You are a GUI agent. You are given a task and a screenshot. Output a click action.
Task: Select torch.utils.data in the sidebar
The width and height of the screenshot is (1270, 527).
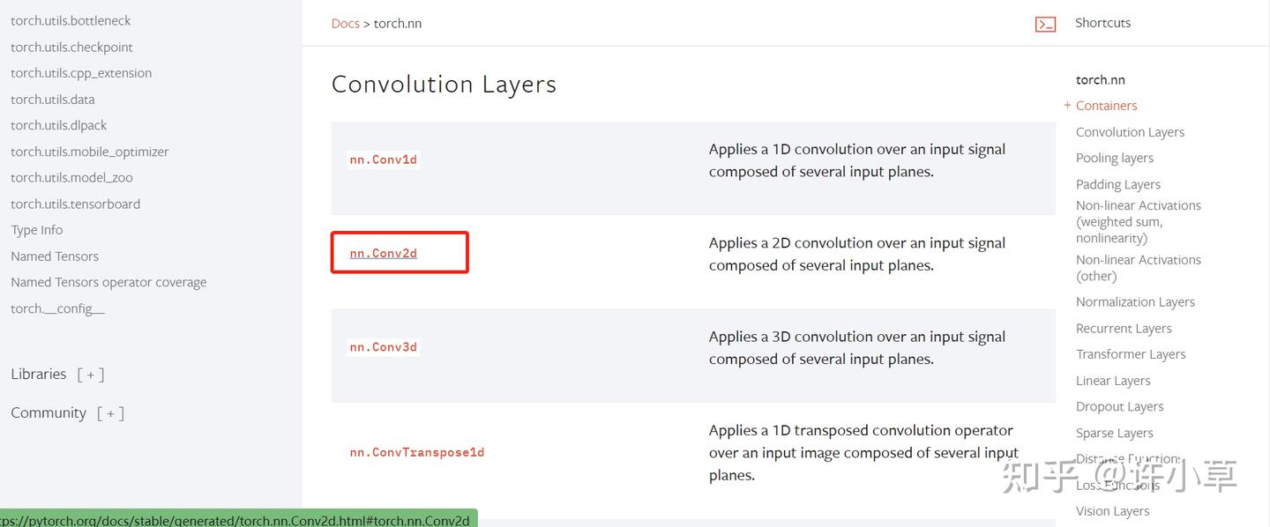point(52,100)
